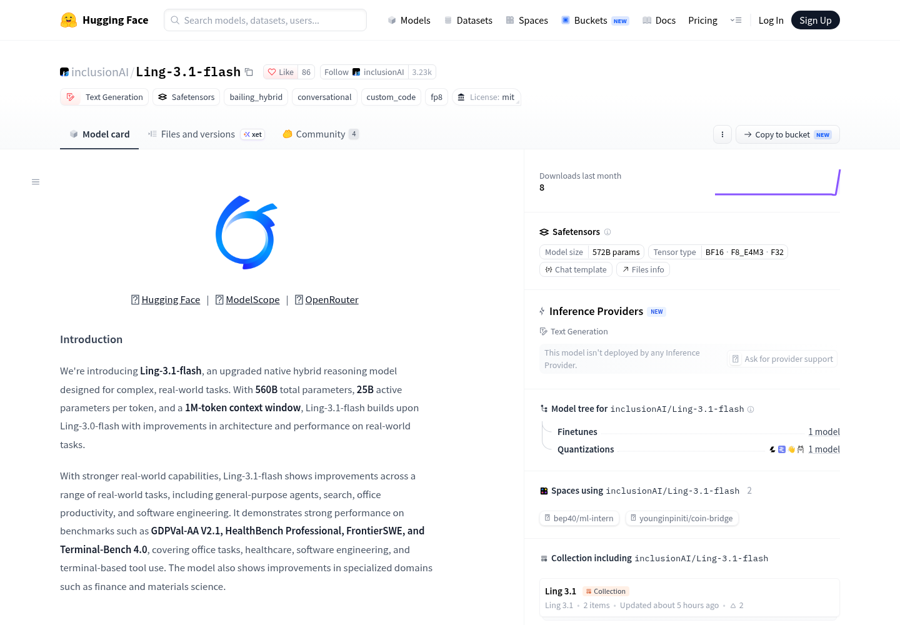Click the Sign Up button
Viewport: 900px width, 625px height.
click(816, 20)
